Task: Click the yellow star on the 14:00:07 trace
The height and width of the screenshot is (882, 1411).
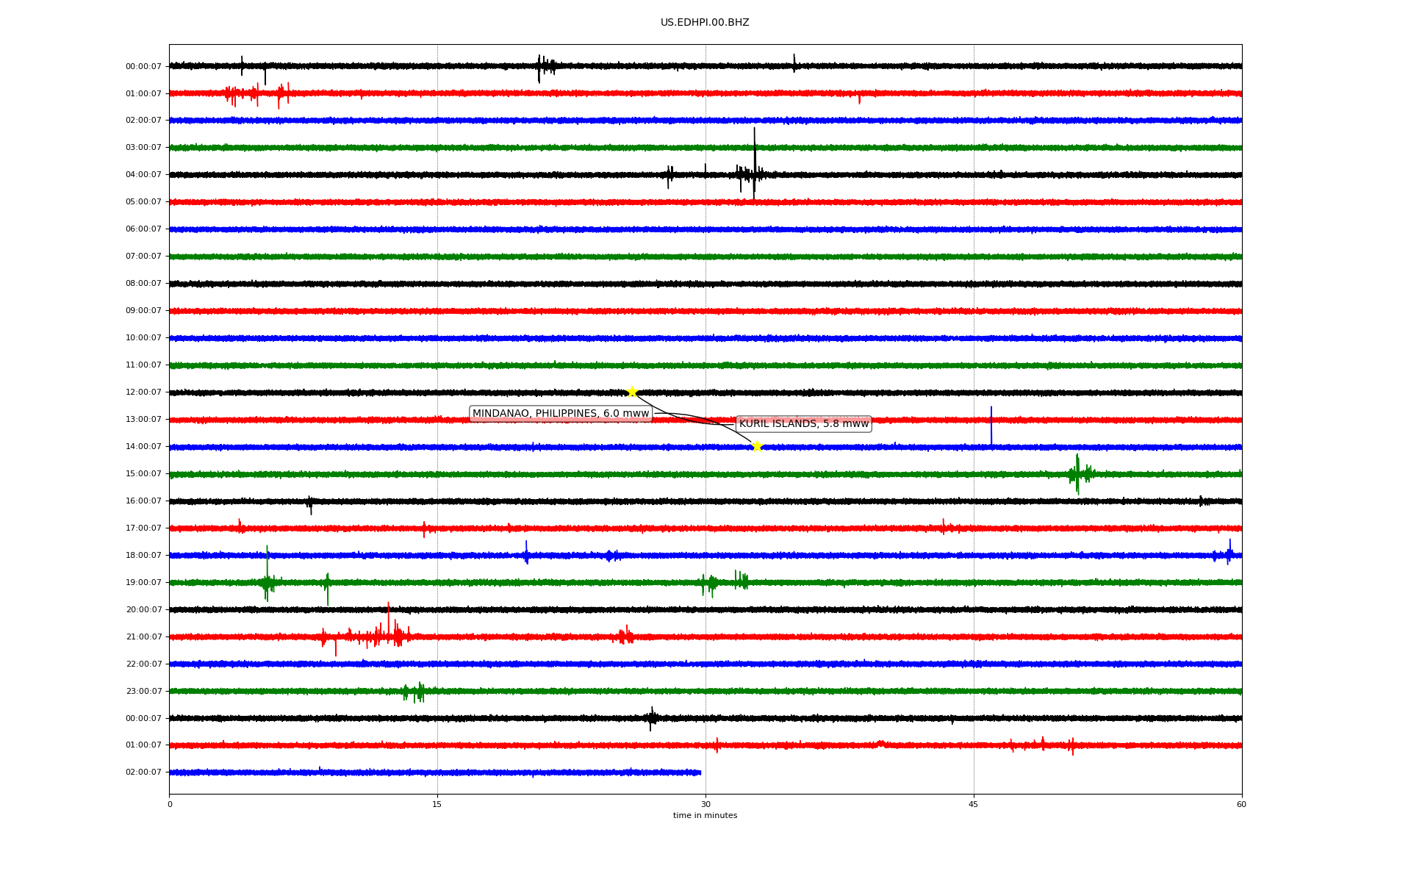Action: coord(757,446)
